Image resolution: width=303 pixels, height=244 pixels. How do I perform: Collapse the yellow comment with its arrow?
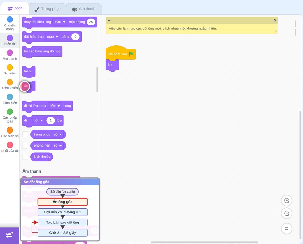click(x=109, y=21)
